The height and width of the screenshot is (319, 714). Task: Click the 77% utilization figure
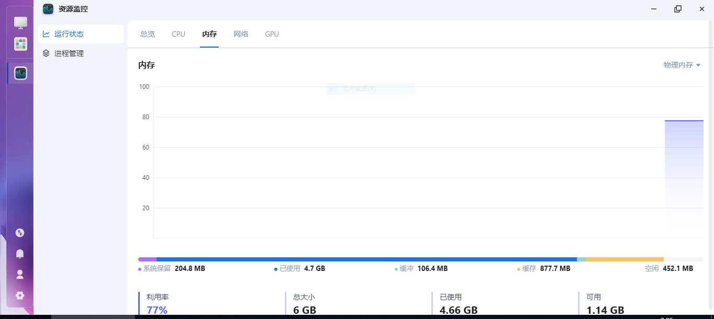click(x=157, y=310)
